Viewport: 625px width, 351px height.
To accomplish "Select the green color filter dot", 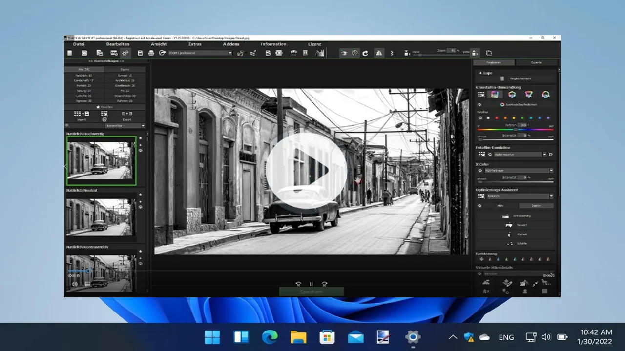I will click(x=522, y=118).
